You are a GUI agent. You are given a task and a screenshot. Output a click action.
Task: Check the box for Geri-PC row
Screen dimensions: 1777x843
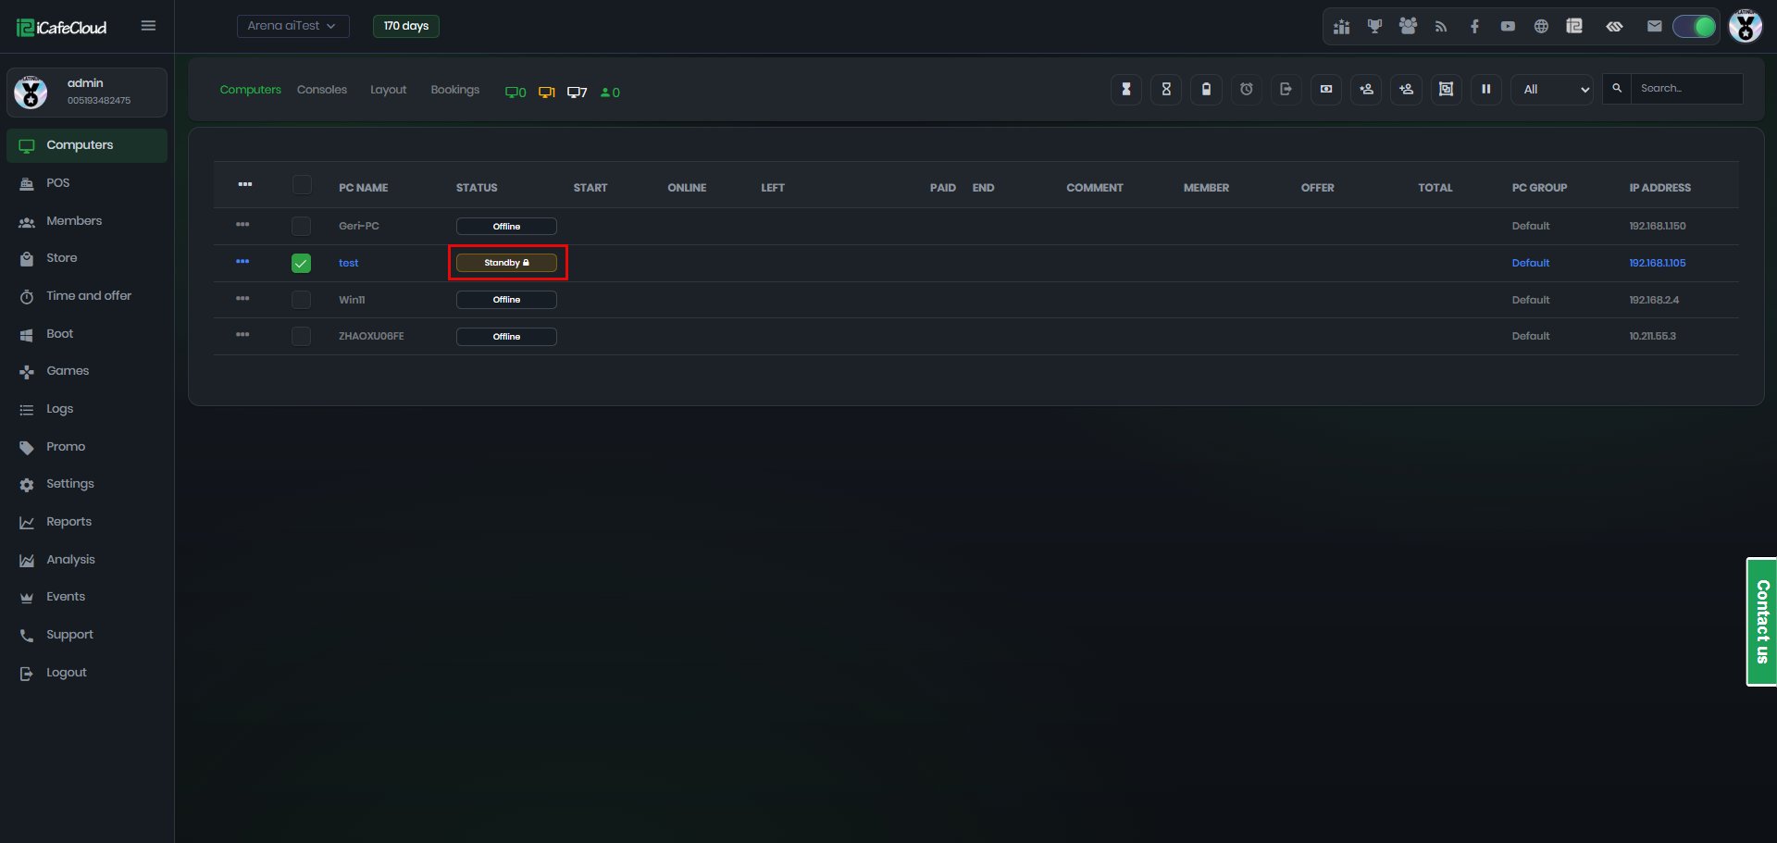[301, 226]
